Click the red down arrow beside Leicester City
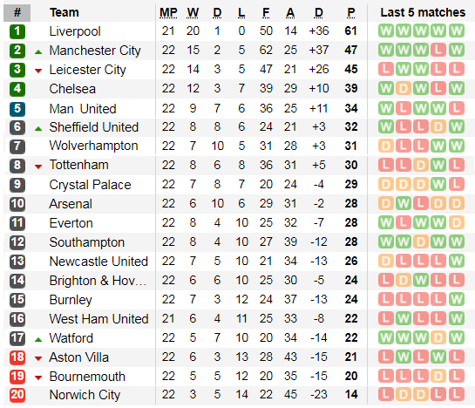 38,71
